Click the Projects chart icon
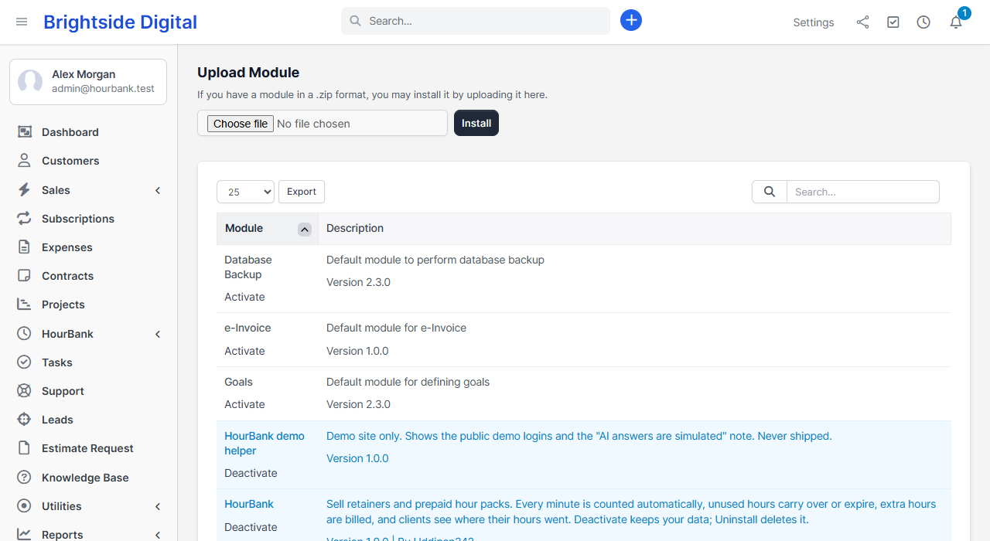The height and width of the screenshot is (541, 990). (x=25, y=305)
